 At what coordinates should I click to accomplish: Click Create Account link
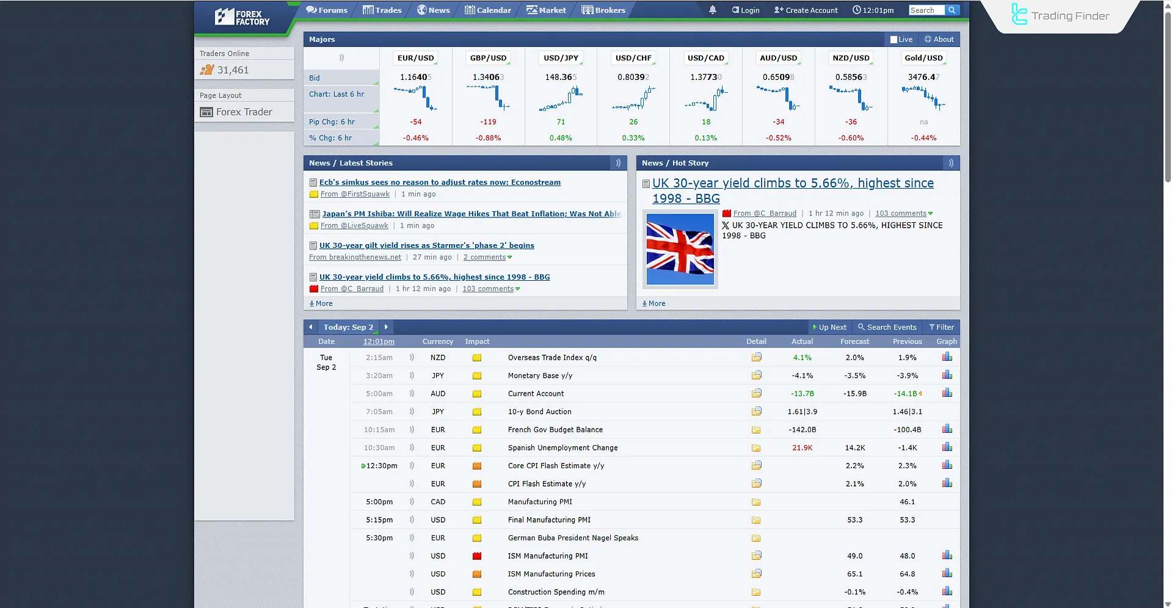click(806, 10)
